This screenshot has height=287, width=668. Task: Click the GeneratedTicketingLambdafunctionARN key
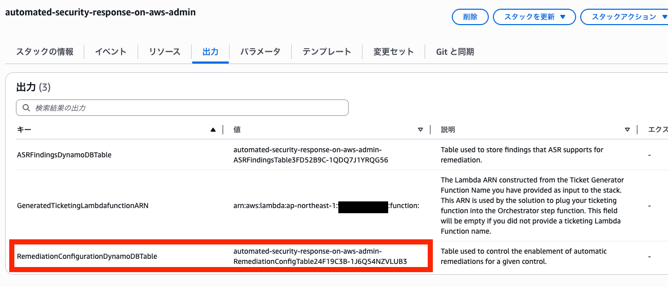[83, 206]
